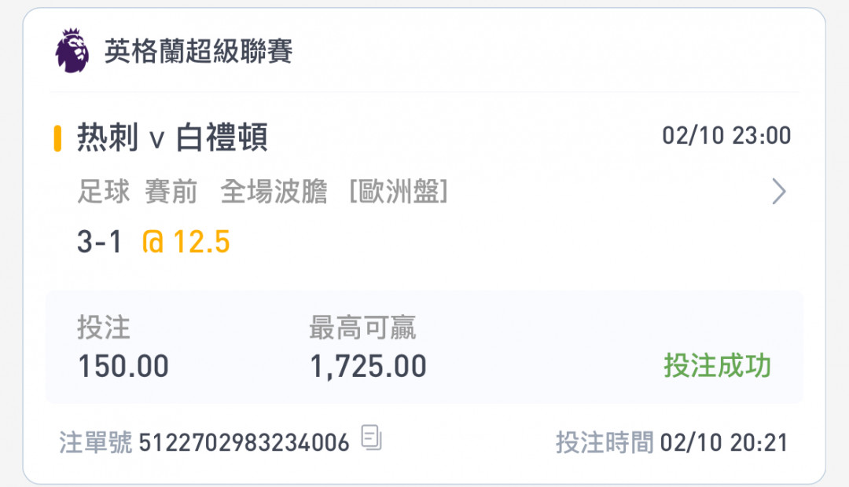The width and height of the screenshot is (849, 487).
Task: Click the 全場波膽 market type
Action: click(274, 192)
